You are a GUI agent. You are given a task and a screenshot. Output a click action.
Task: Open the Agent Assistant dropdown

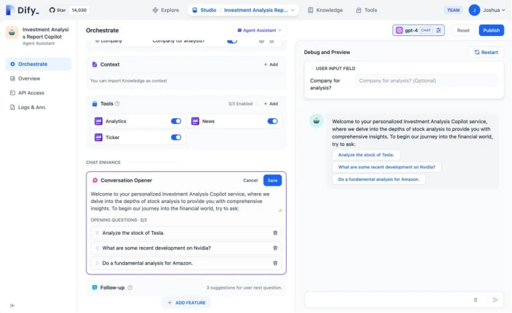[260, 30]
